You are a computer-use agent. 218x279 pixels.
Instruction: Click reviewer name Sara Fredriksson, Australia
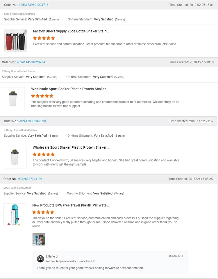pos(20,14)
